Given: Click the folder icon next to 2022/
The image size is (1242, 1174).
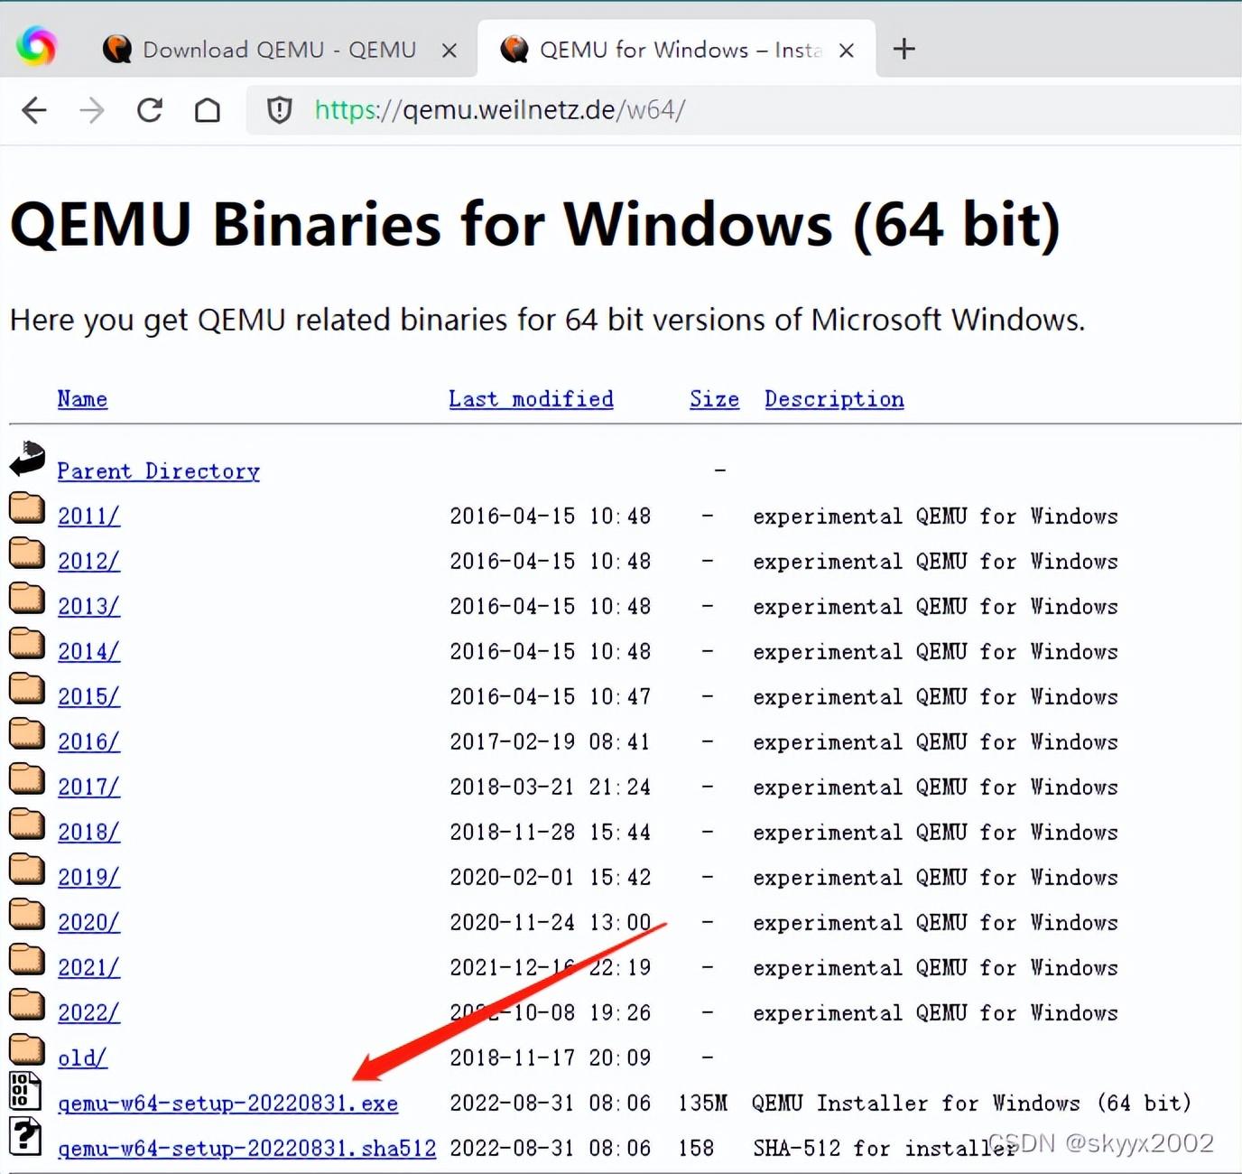Looking at the screenshot, I should 27,1004.
